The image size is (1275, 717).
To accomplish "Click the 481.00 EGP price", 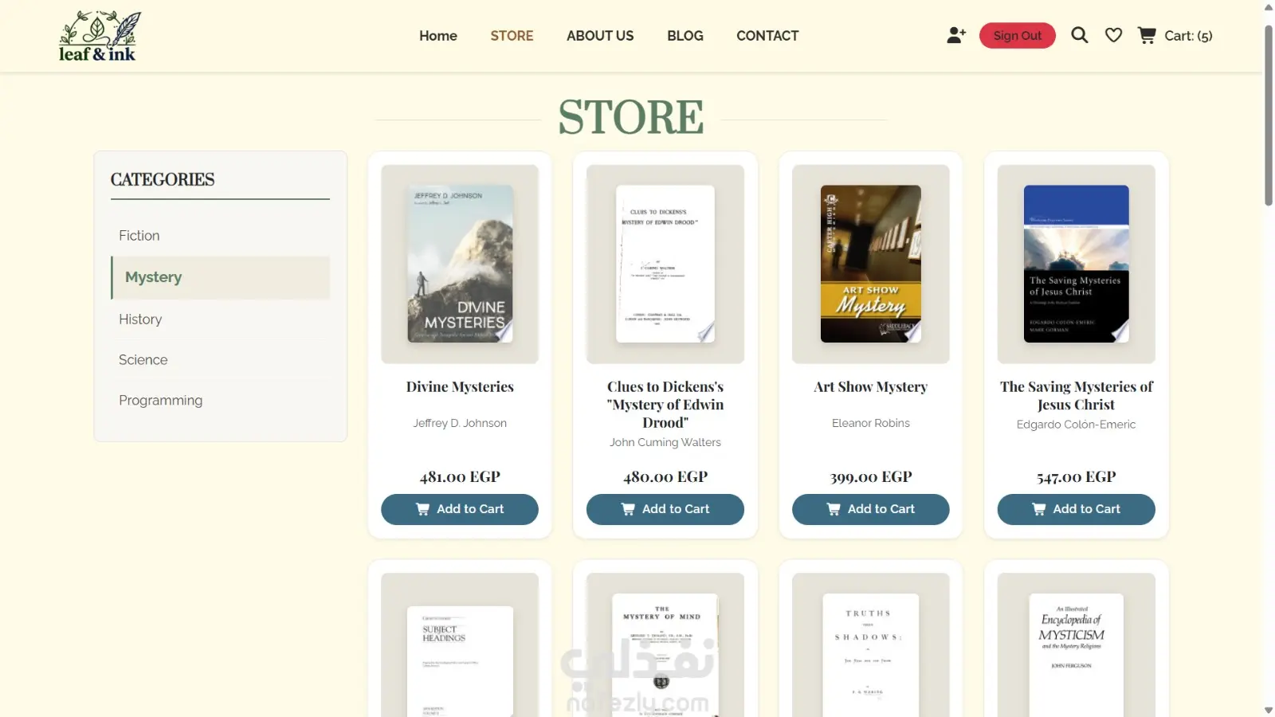I will pos(460,477).
